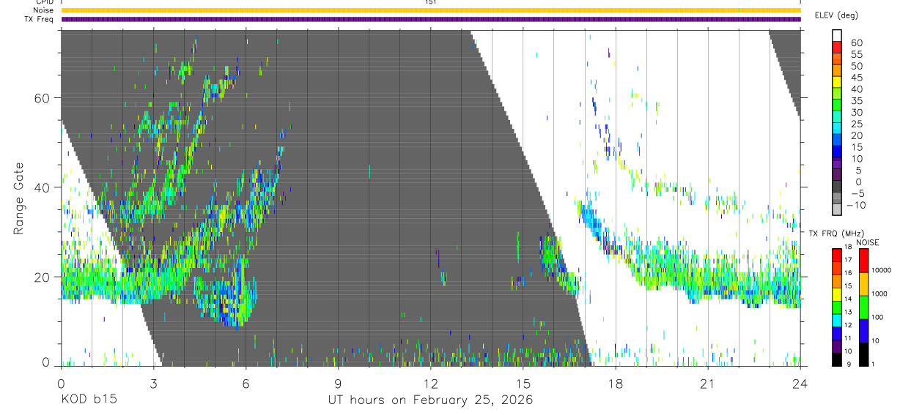Click the red segment of NOISE colorbar
900x415 pixels.
pos(863,261)
